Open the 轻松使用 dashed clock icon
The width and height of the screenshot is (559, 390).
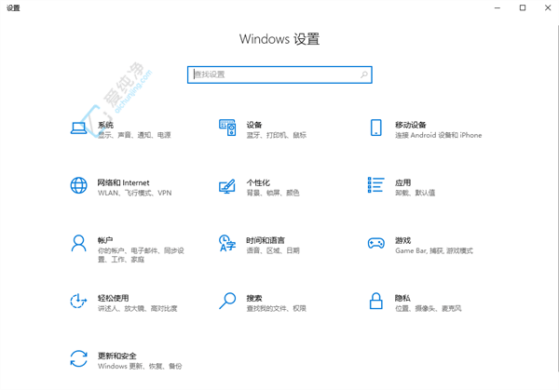click(x=78, y=301)
